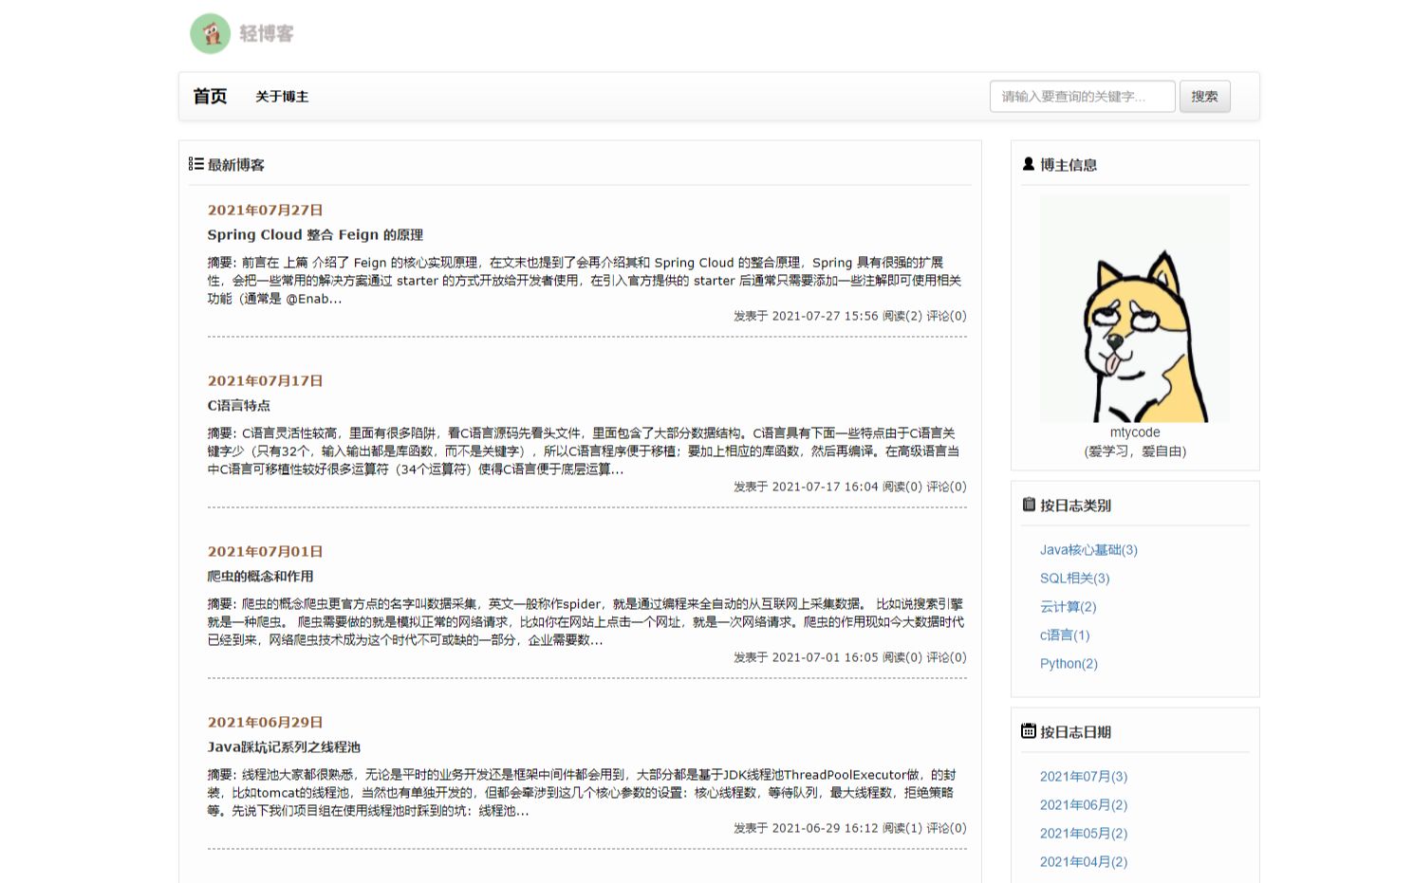Click the 发表于 2021-07-01 16:05 meta line
The width and height of the screenshot is (1413, 883).
[x=849, y=657]
